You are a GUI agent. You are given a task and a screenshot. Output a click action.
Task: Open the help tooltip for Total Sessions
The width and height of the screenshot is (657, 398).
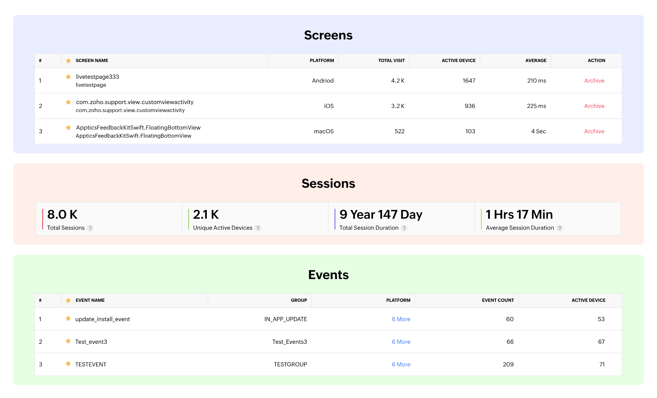click(91, 228)
